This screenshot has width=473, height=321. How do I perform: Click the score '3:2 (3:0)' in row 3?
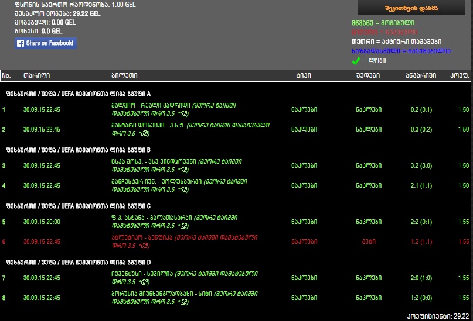pyautogui.click(x=421, y=166)
